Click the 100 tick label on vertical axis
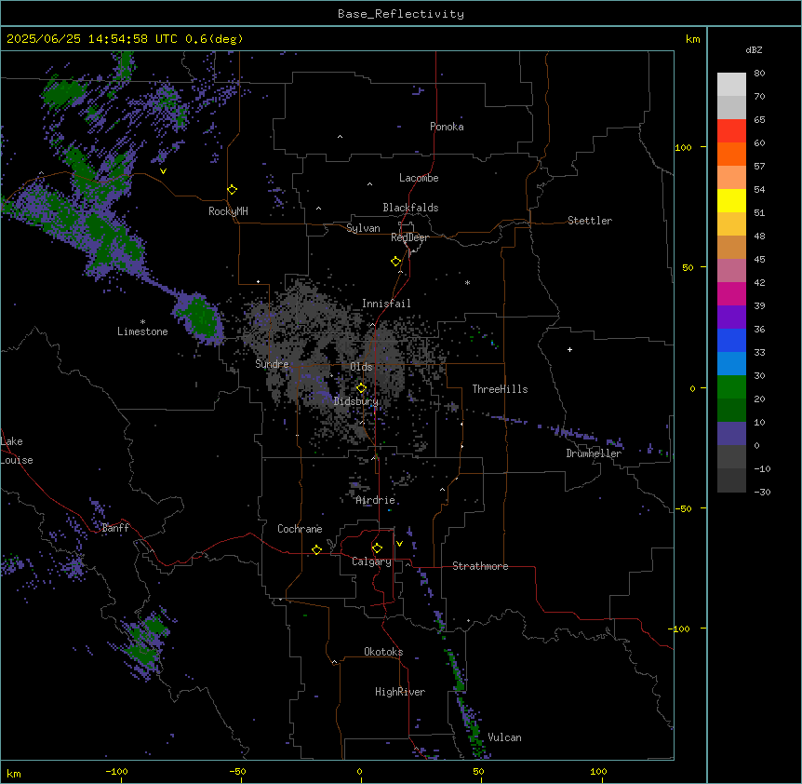 [683, 147]
